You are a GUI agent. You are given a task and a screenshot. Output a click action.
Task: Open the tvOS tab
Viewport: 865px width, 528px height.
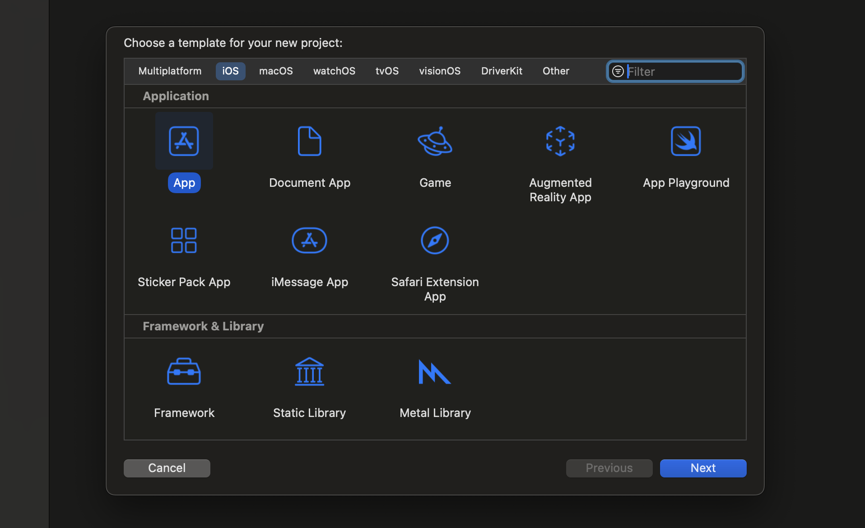(x=387, y=71)
